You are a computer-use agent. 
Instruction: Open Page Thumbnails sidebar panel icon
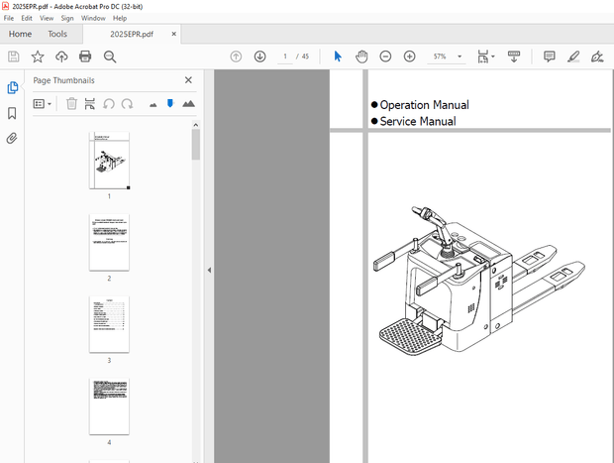(x=12, y=87)
